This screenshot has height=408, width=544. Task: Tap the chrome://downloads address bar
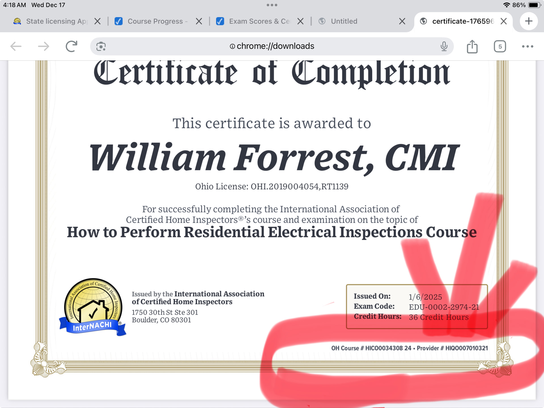(x=271, y=46)
